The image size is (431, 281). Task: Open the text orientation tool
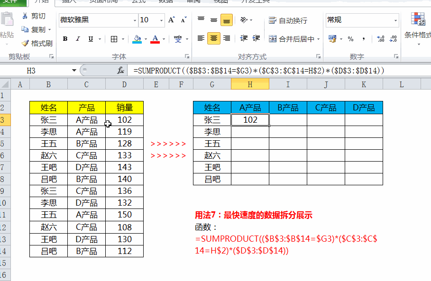point(244,20)
